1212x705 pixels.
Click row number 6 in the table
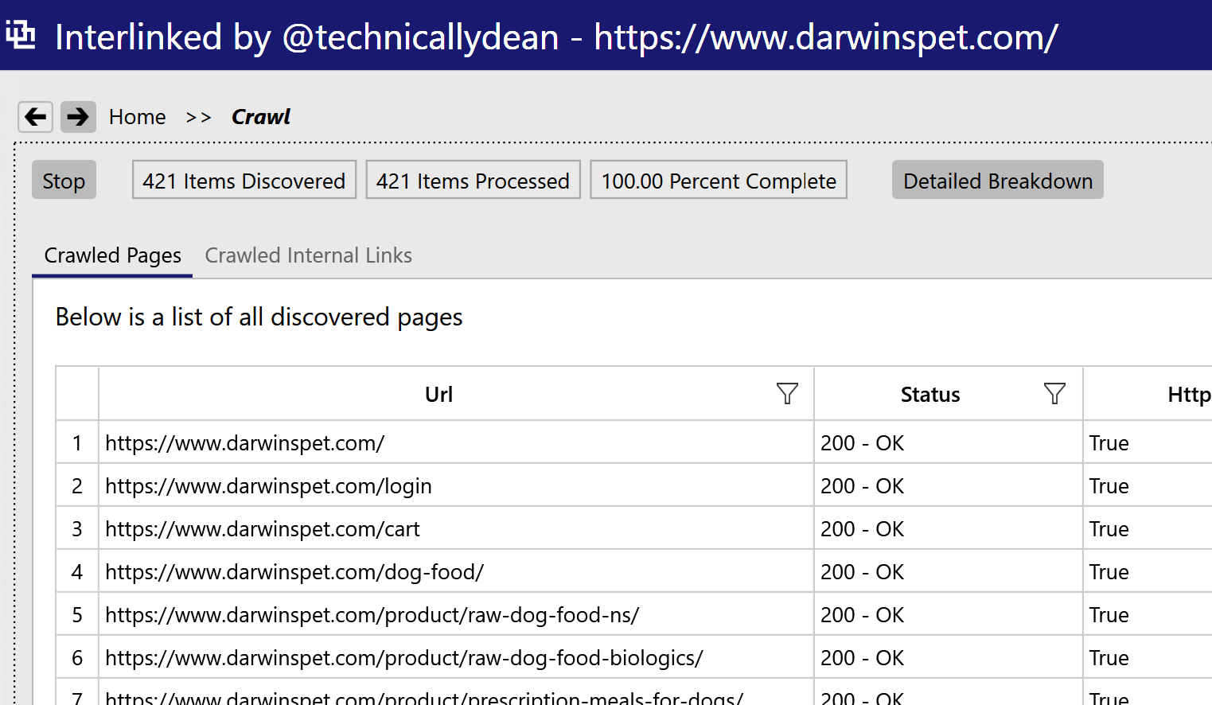[x=77, y=657]
